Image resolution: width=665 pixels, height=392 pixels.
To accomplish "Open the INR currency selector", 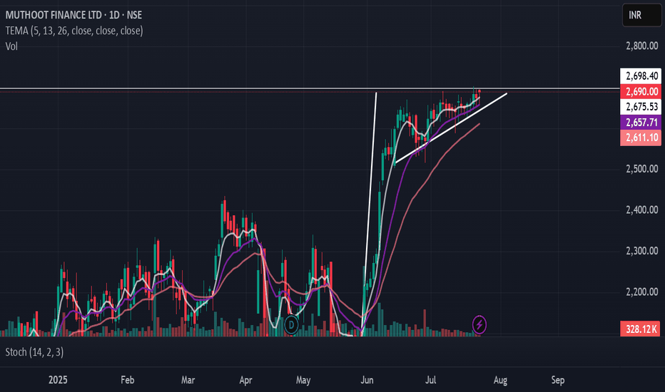I will [x=641, y=15].
